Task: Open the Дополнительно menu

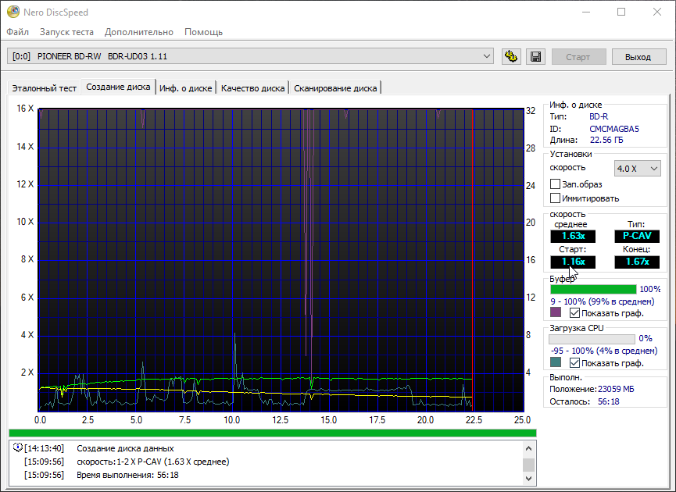Action: tap(139, 32)
